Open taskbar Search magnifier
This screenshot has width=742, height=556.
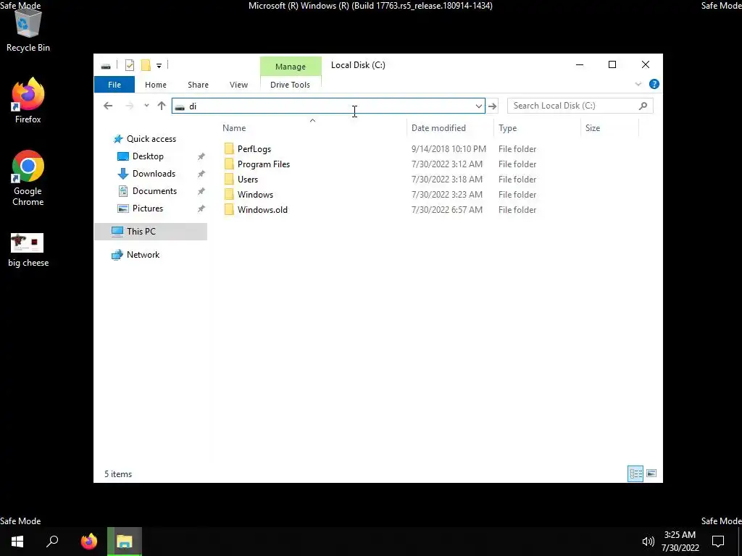(x=52, y=542)
